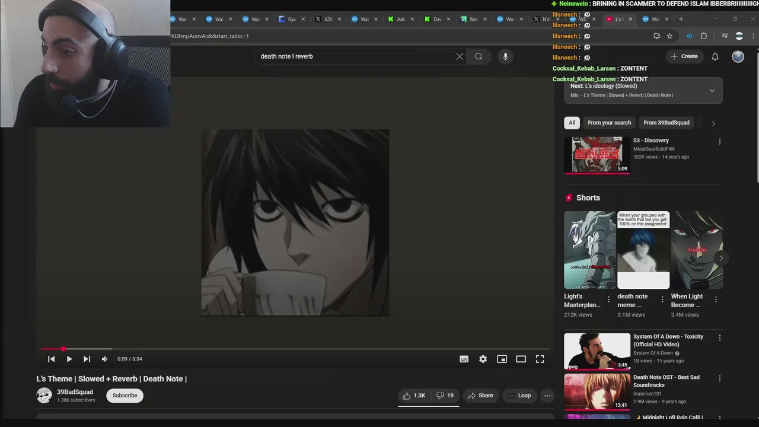Screen dimensions: 759x427
Task: Open options for 'When Light Become' short
Action: tap(715, 299)
